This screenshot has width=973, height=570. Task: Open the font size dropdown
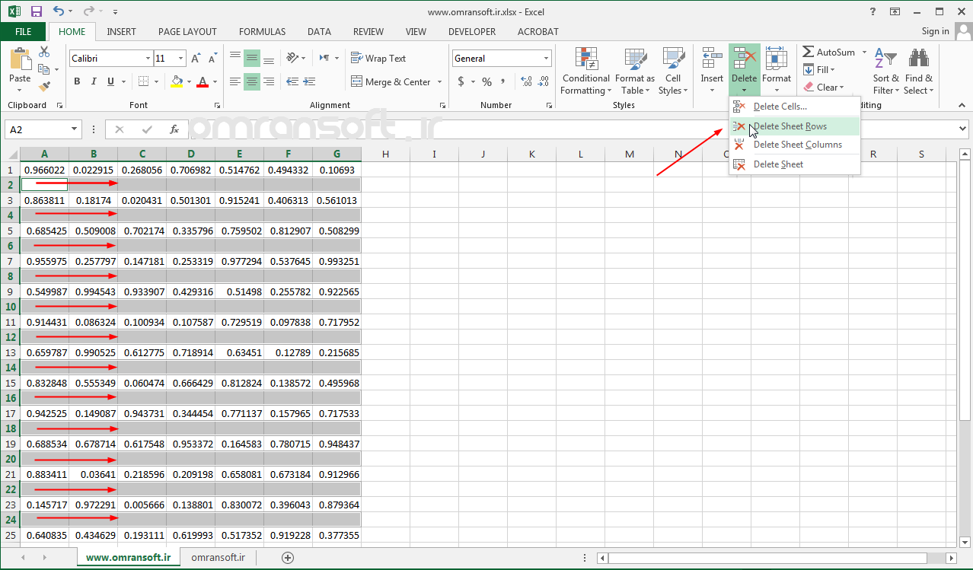pos(180,59)
